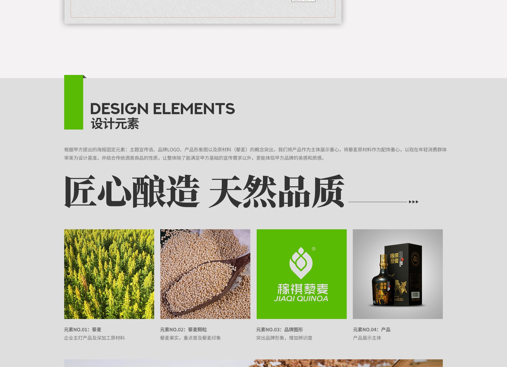The image size is (507, 367).
Task: Click the JIAQI QUINOA English logo text
Action: pyautogui.click(x=301, y=299)
